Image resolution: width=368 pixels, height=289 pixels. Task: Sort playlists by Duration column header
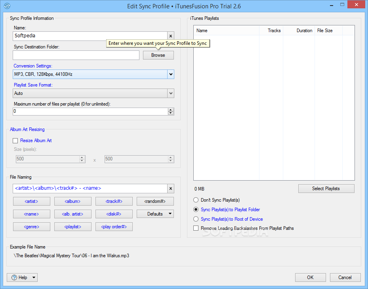tap(299, 31)
